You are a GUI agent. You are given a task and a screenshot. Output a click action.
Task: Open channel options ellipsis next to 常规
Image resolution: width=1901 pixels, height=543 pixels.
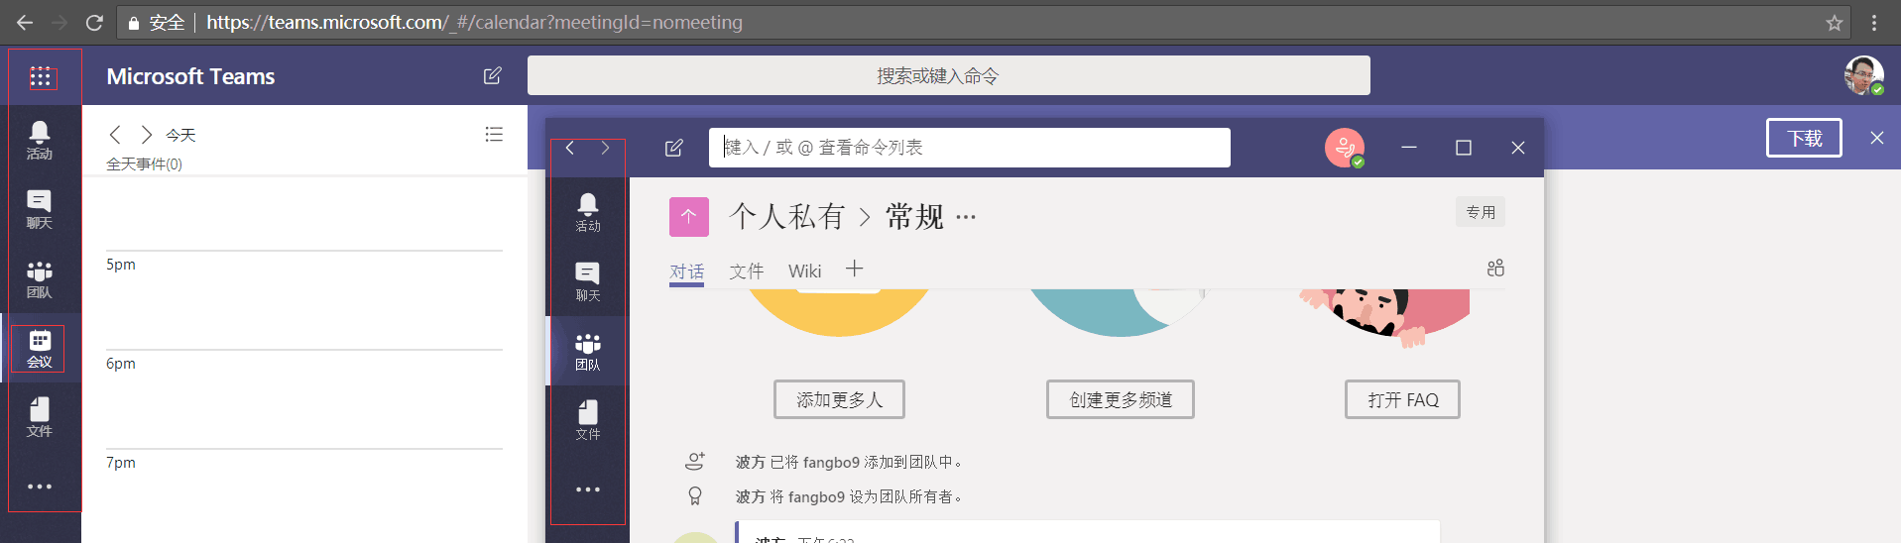pyautogui.click(x=966, y=218)
